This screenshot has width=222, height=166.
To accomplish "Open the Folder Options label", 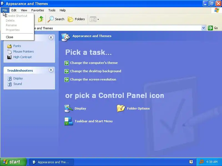I will point(138,108).
